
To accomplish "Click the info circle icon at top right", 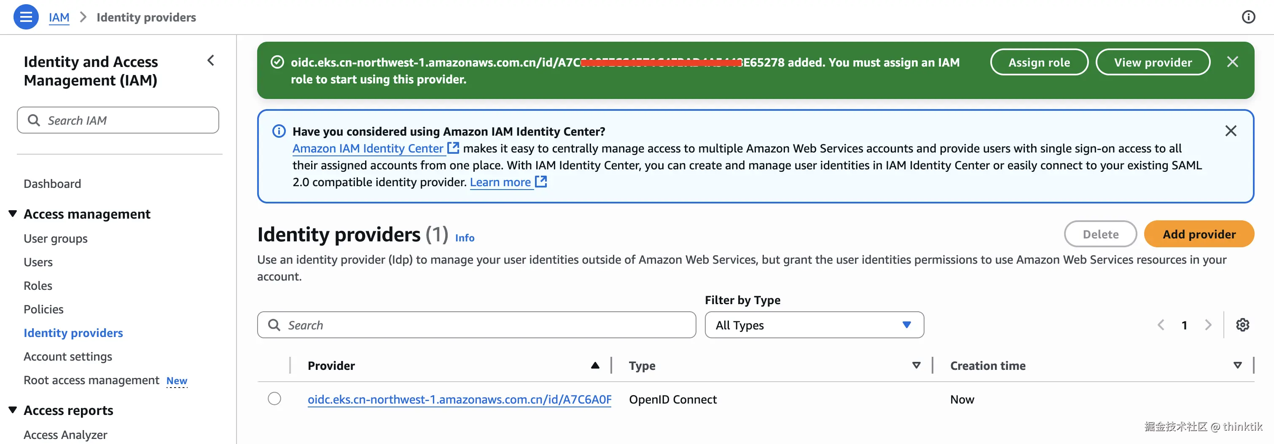I will click(1248, 17).
